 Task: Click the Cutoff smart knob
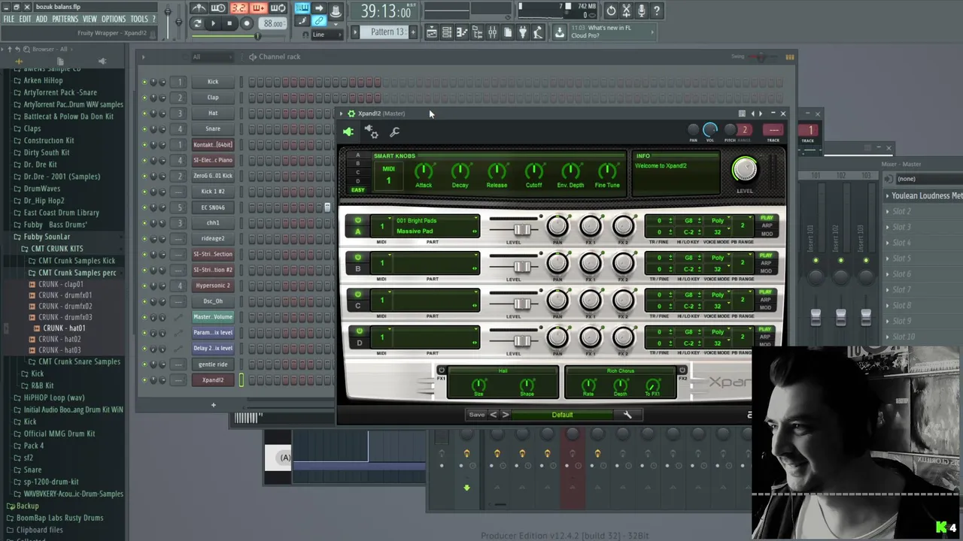point(533,171)
